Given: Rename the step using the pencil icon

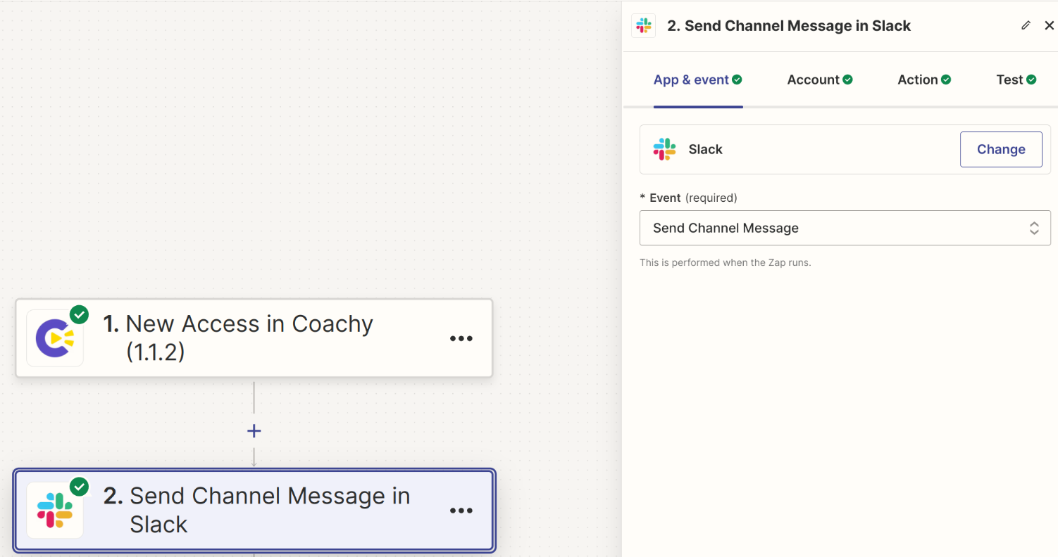Looking at the screenshot, I should pyautogui.click(x=1026, y=25).
